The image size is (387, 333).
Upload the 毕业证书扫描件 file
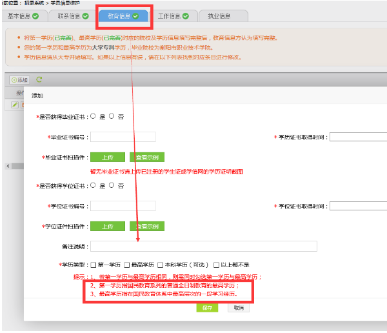[108, 157]
